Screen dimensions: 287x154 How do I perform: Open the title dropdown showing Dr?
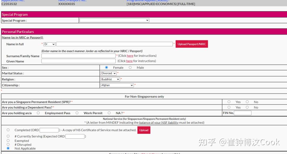49,44
